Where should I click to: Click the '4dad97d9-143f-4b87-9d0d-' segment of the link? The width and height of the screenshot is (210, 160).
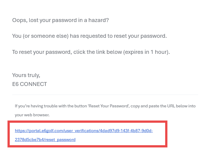click(126, 131)
